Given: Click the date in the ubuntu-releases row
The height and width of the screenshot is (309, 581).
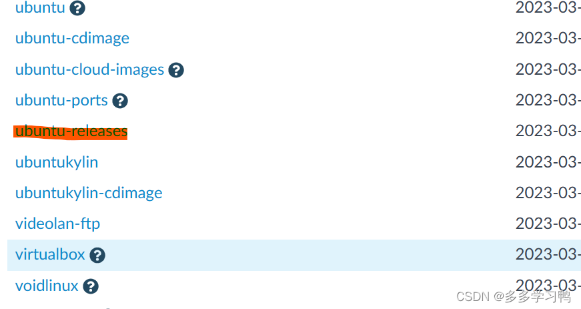Looking at the screenshot, I should pyautogui.click(x=548, y=131).
